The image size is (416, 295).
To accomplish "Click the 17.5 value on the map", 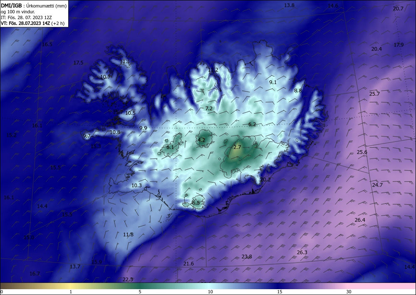I will [x=78, y=63].
